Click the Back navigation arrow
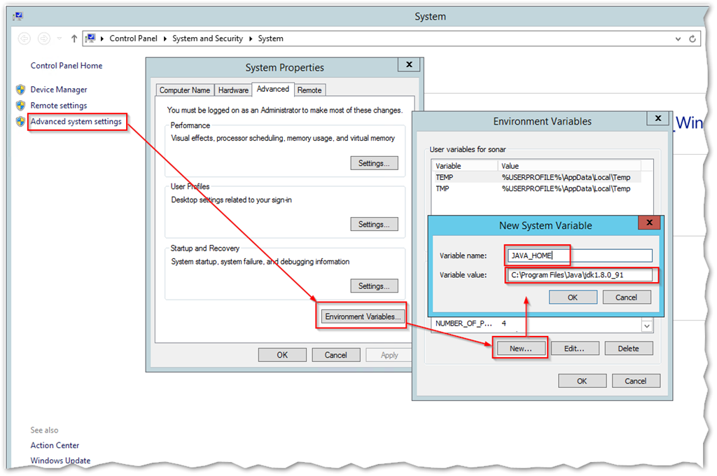The width and height of the screenshot is (717, 476). [x=25, y=39]
